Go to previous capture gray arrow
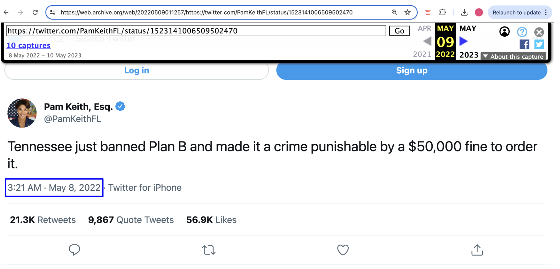 coord(427,41)
